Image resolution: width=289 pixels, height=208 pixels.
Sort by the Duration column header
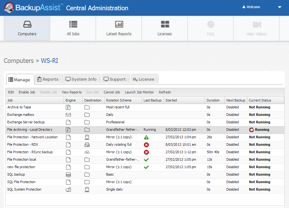click(215, 100)
